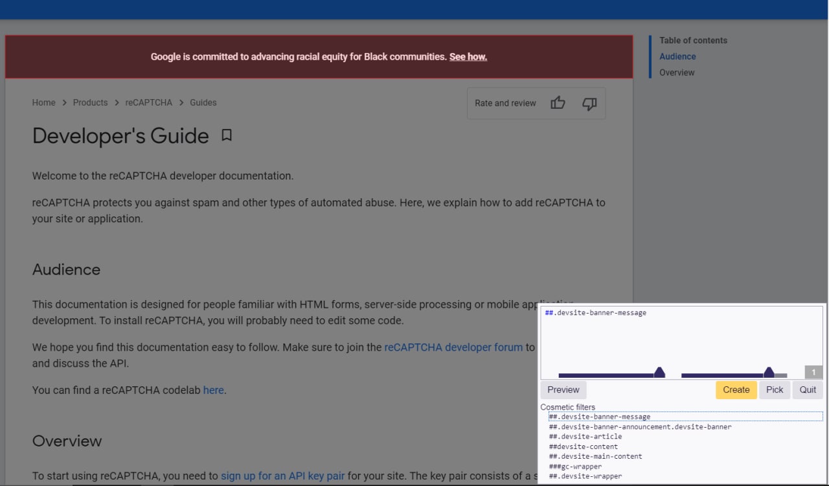This screenshot has width=829, height=486.
Task: Open the reCAPTCHA developer forum link
Action: [x=453, y=347]
